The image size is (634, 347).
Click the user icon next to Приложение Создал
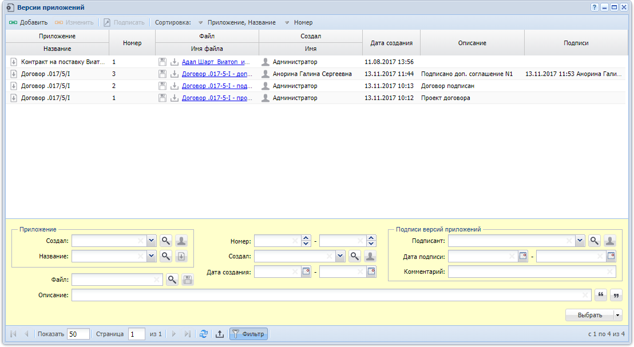(181, 241)
